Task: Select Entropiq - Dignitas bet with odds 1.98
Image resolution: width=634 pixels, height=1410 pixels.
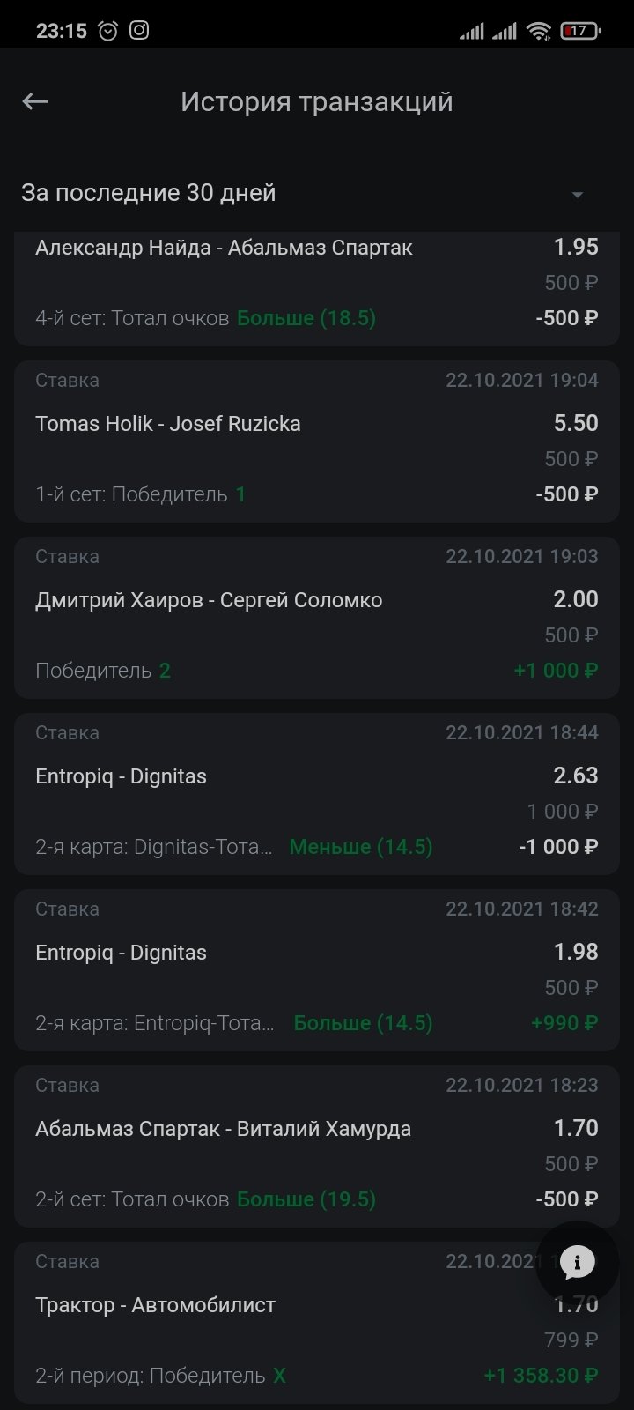Action: (x=317, y=969)
